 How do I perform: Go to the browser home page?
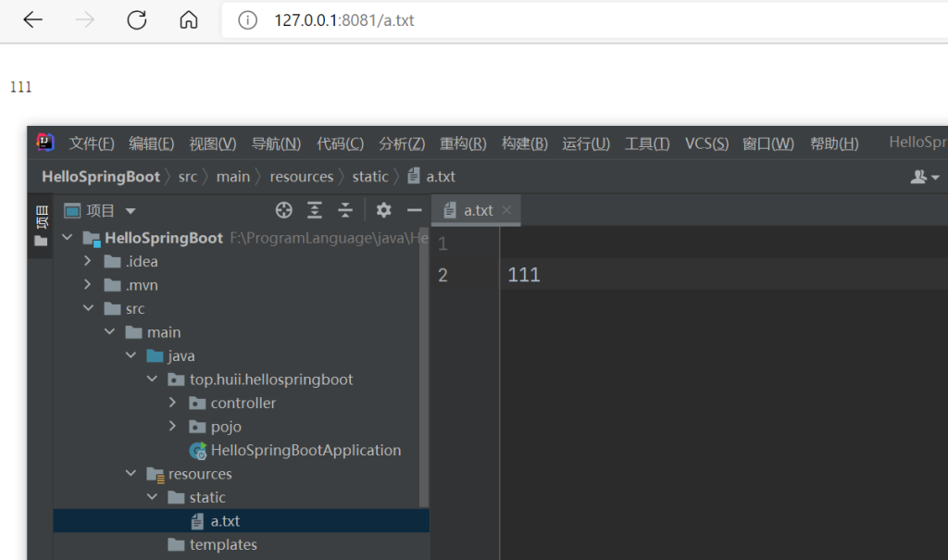click(189, 20)
